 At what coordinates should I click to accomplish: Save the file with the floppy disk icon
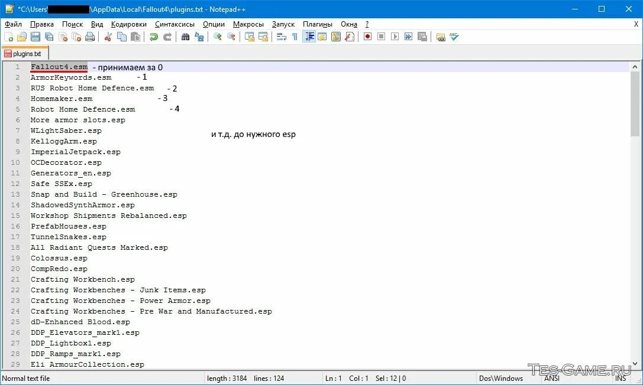[x=35, y=37]
